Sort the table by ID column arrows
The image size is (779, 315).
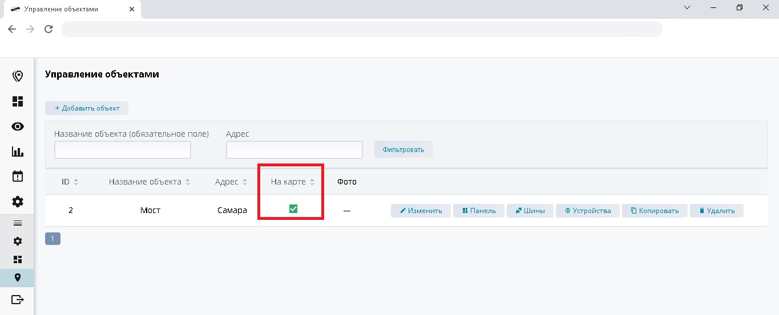[76, 182]
